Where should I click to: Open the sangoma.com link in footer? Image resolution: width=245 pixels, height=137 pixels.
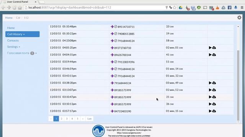point(129,133)
